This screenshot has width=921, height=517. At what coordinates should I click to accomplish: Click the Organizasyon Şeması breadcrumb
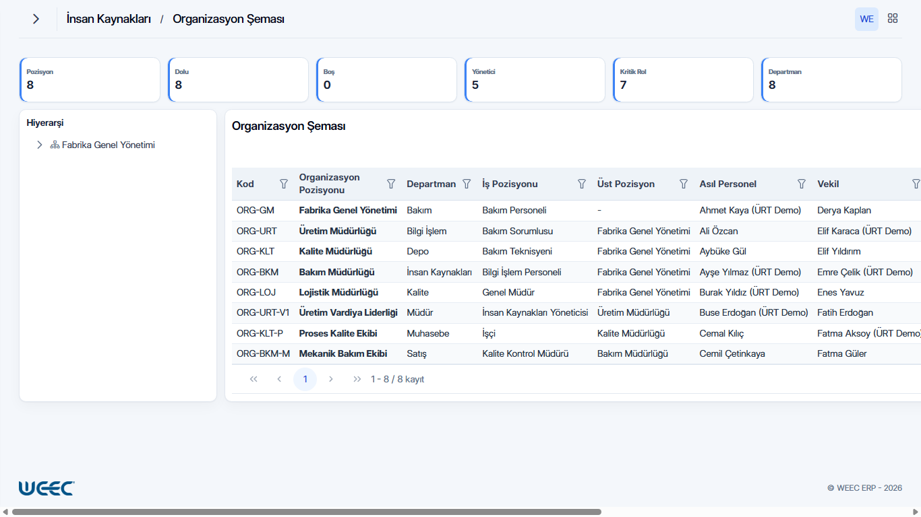[x=229, y=19]
